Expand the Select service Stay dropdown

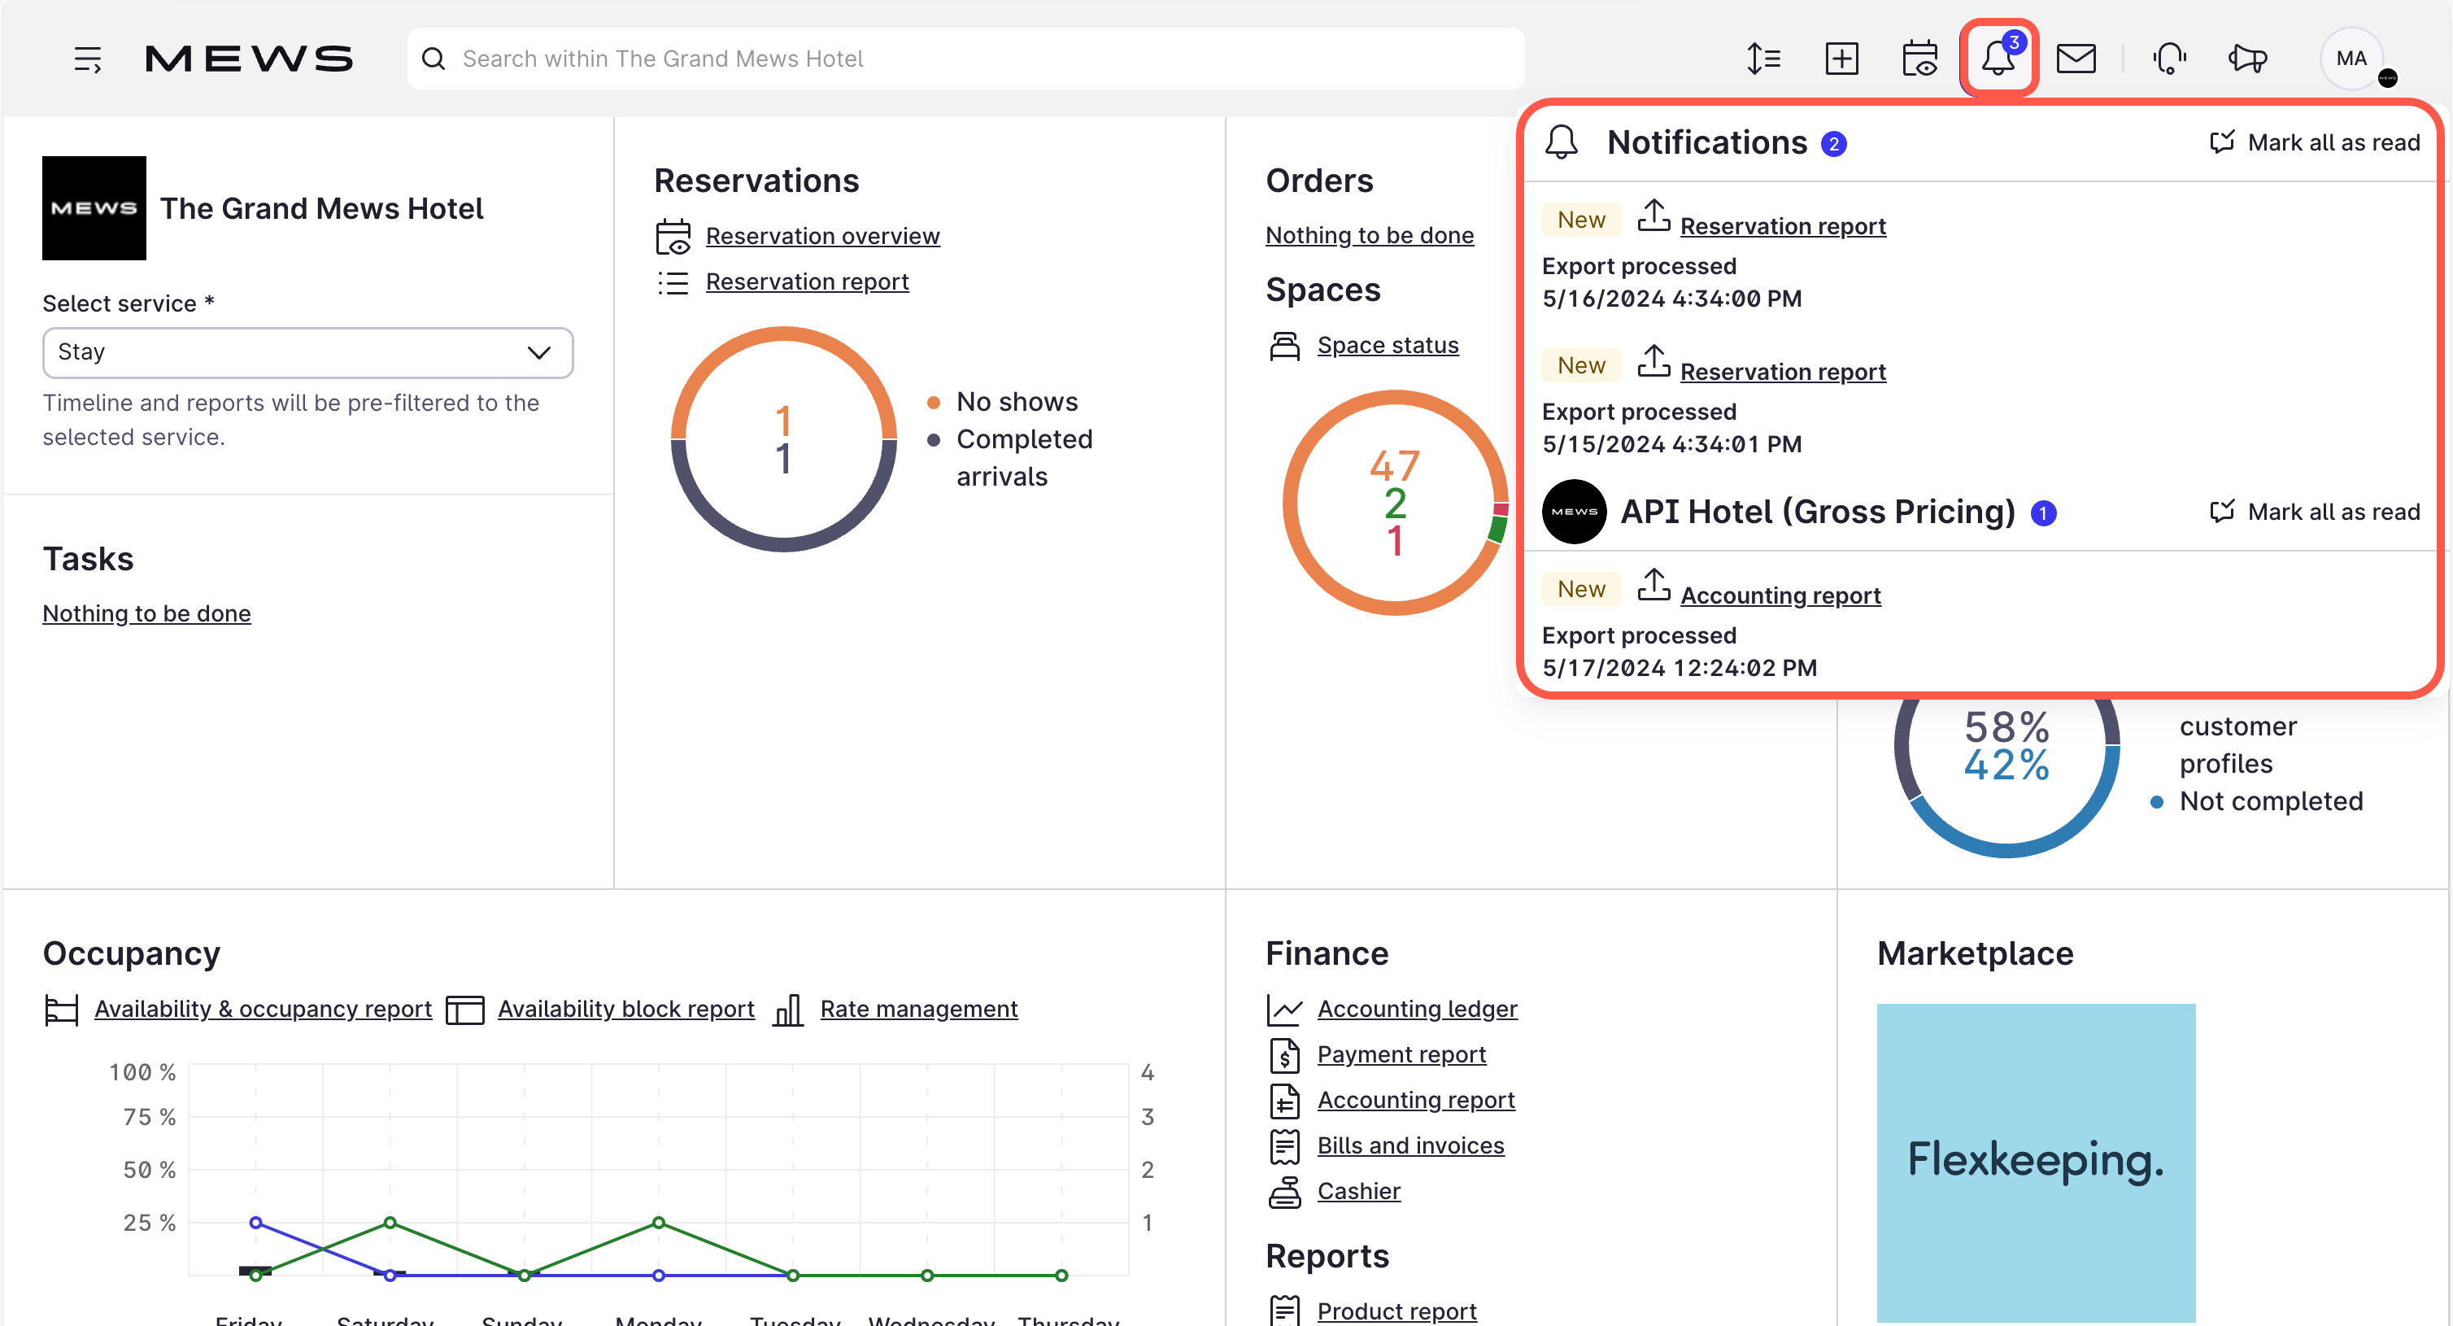pos(307,352)
